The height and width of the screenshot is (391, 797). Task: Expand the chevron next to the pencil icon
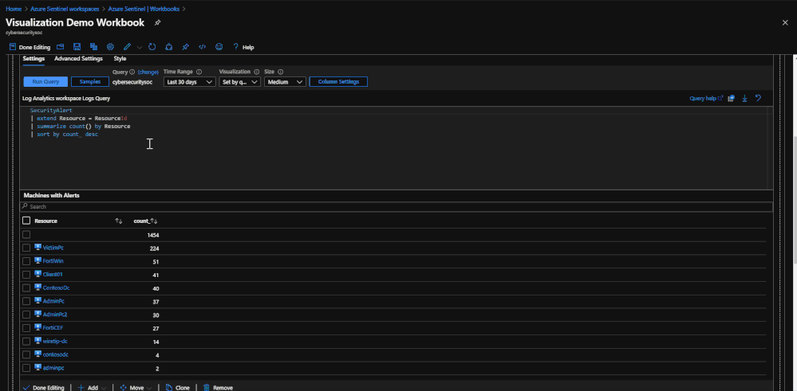[x=140, y=47]
